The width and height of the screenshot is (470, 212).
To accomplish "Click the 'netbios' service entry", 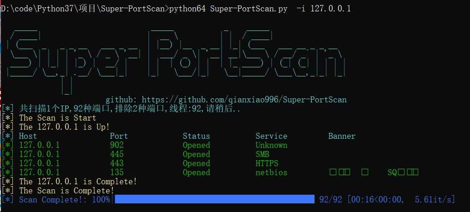I will click(271, 172).
